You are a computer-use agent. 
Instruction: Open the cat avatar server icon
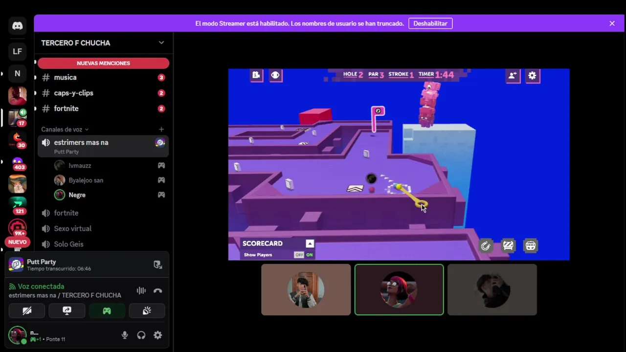[17, 184]
